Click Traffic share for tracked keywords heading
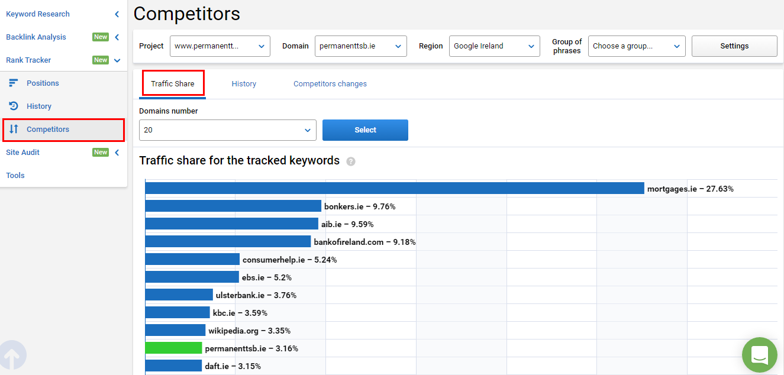 pyautogui.click(x=239, y=160)
